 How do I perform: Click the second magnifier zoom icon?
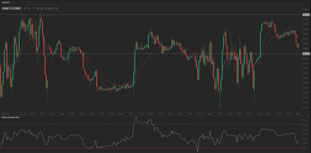pyautogui.click(x=29, y=8)
